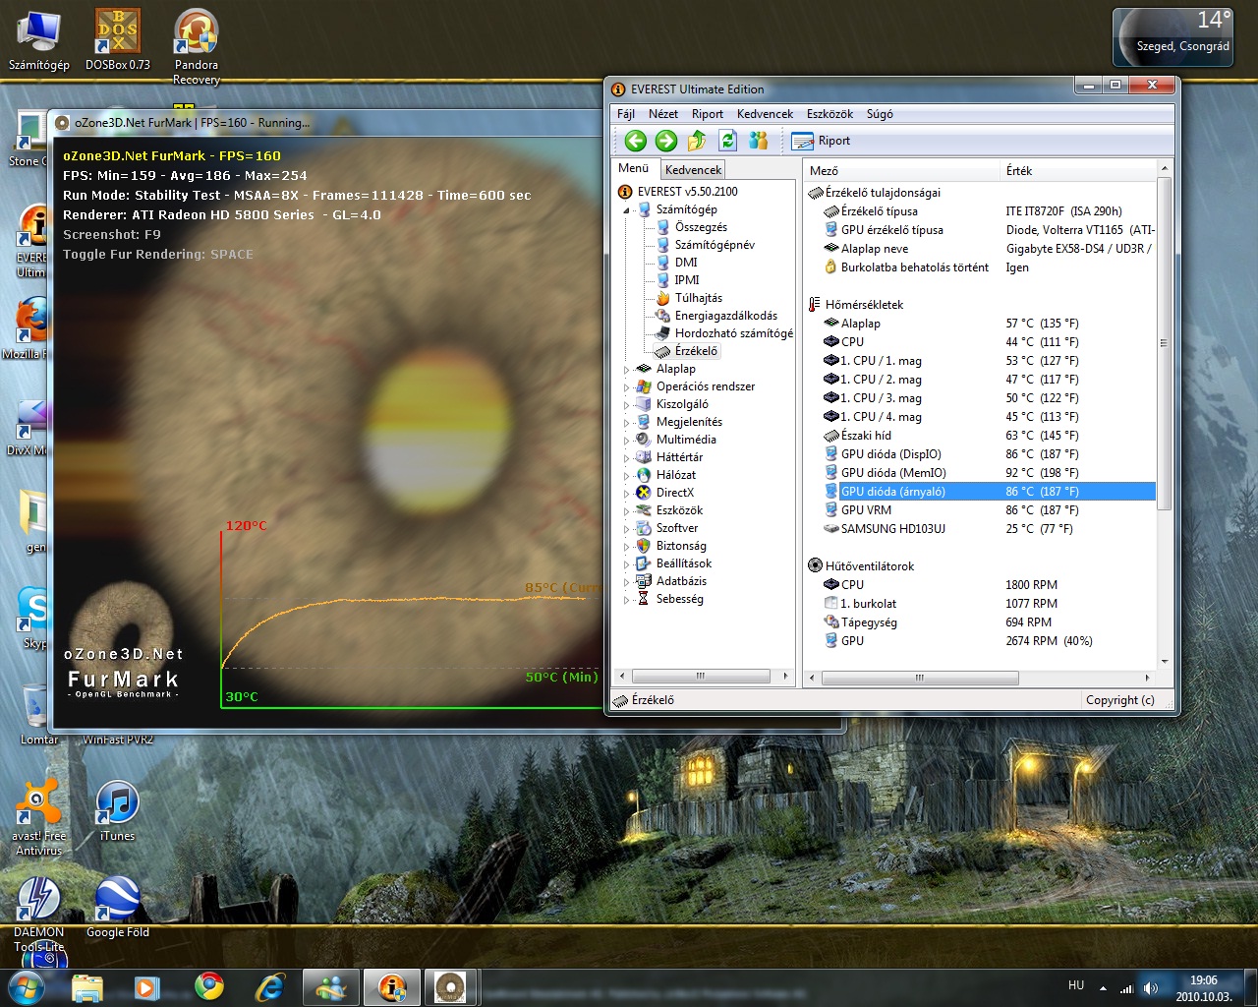Viewport: 1258px width, 1007px height.
Task: Open the Számítógép desktop icon
Action: point(39,39)
